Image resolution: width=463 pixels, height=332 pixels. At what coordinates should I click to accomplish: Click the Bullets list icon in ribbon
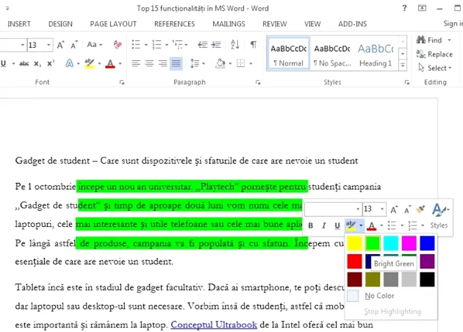click(x=136, y=44)
